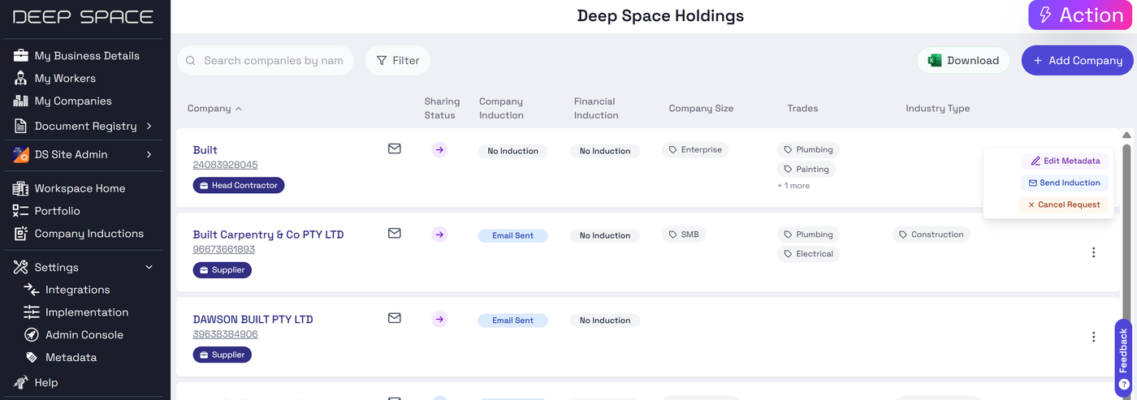Click the Email Sent badge for Built Carpentry
Screen dimensions: 1137x400
(513, 235)
